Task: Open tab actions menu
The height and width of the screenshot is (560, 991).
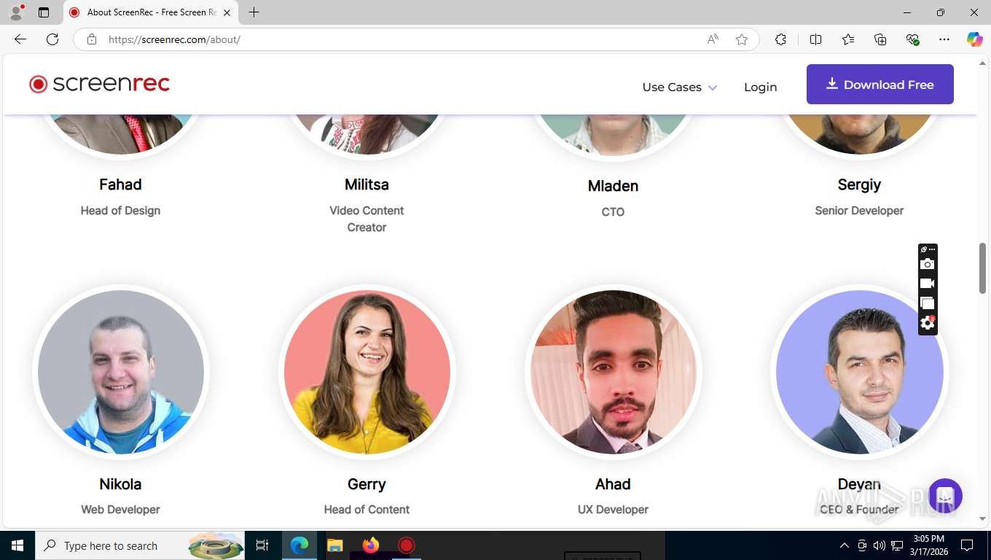Action: coord(44,12)
